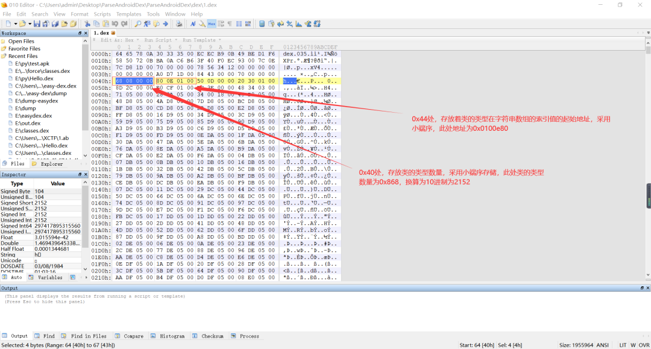Image resolution: width=651 pixels, height=349 pixels.
Task: Open the Run Template dropdown
Action: [x=202, y=40]
